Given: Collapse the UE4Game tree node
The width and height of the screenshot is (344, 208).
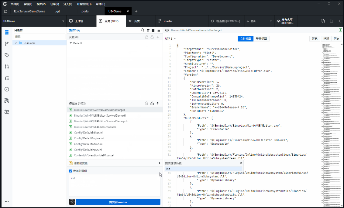Looking at the screenshot, I should point(16,43).
